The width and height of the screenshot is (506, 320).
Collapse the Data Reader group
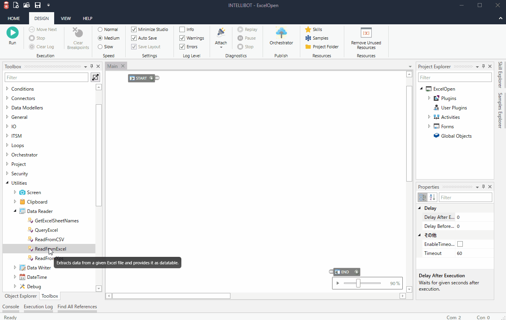tap(15, 211)
